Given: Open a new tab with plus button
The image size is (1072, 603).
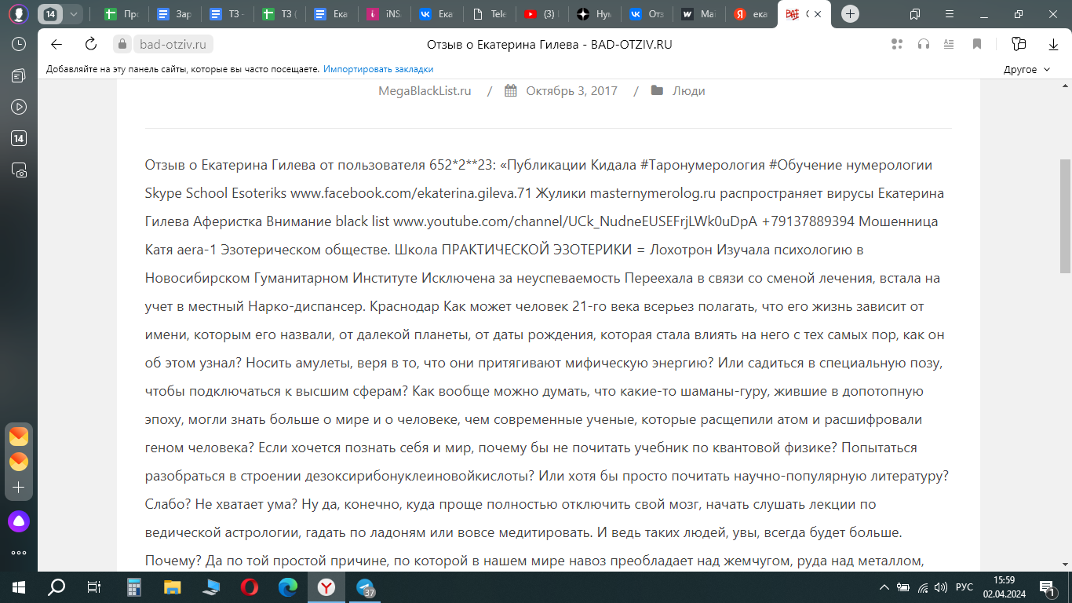Looking at the screenshot, I should [851, 14].
